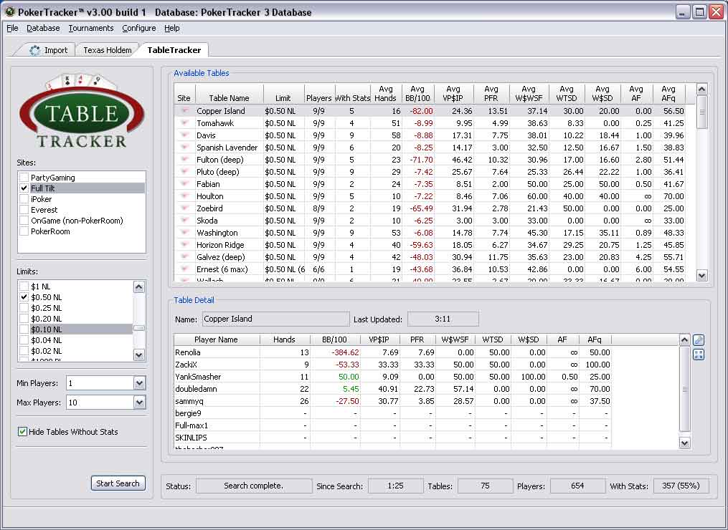Click the Name field showing Copper Island
The width and height of the screenshot is (728, 530).
[x=276, y=319]
